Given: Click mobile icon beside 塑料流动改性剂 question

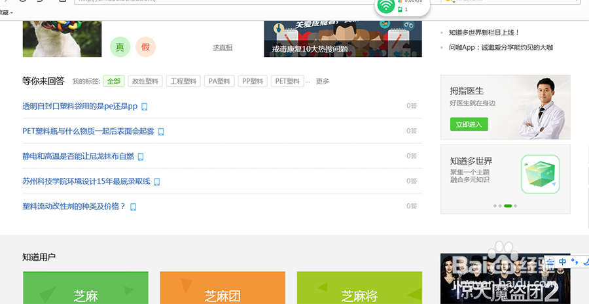Looking at the screenshot, I should click(x=133, y=207).
